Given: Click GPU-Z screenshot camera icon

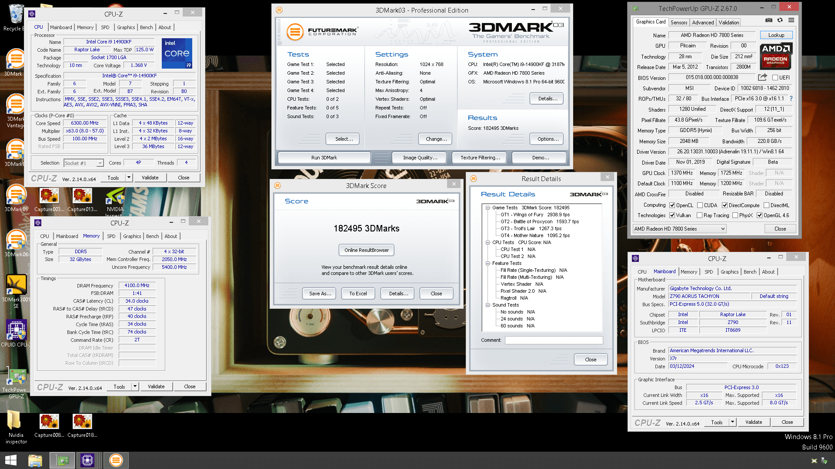Looking at the screenshot, I should pyautogui.click(x=769, y=20).
